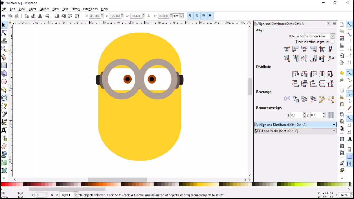Select the Gradient tool
The width and height of the screenshot is (354, 199).
tap(4, 163)
